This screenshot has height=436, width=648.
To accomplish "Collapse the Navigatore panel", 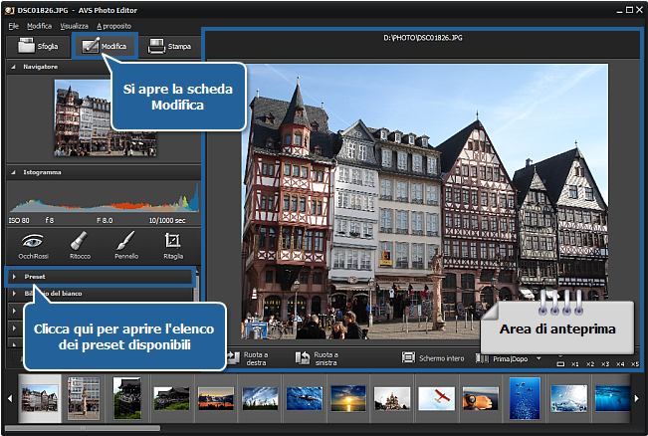I will point(13,67).
